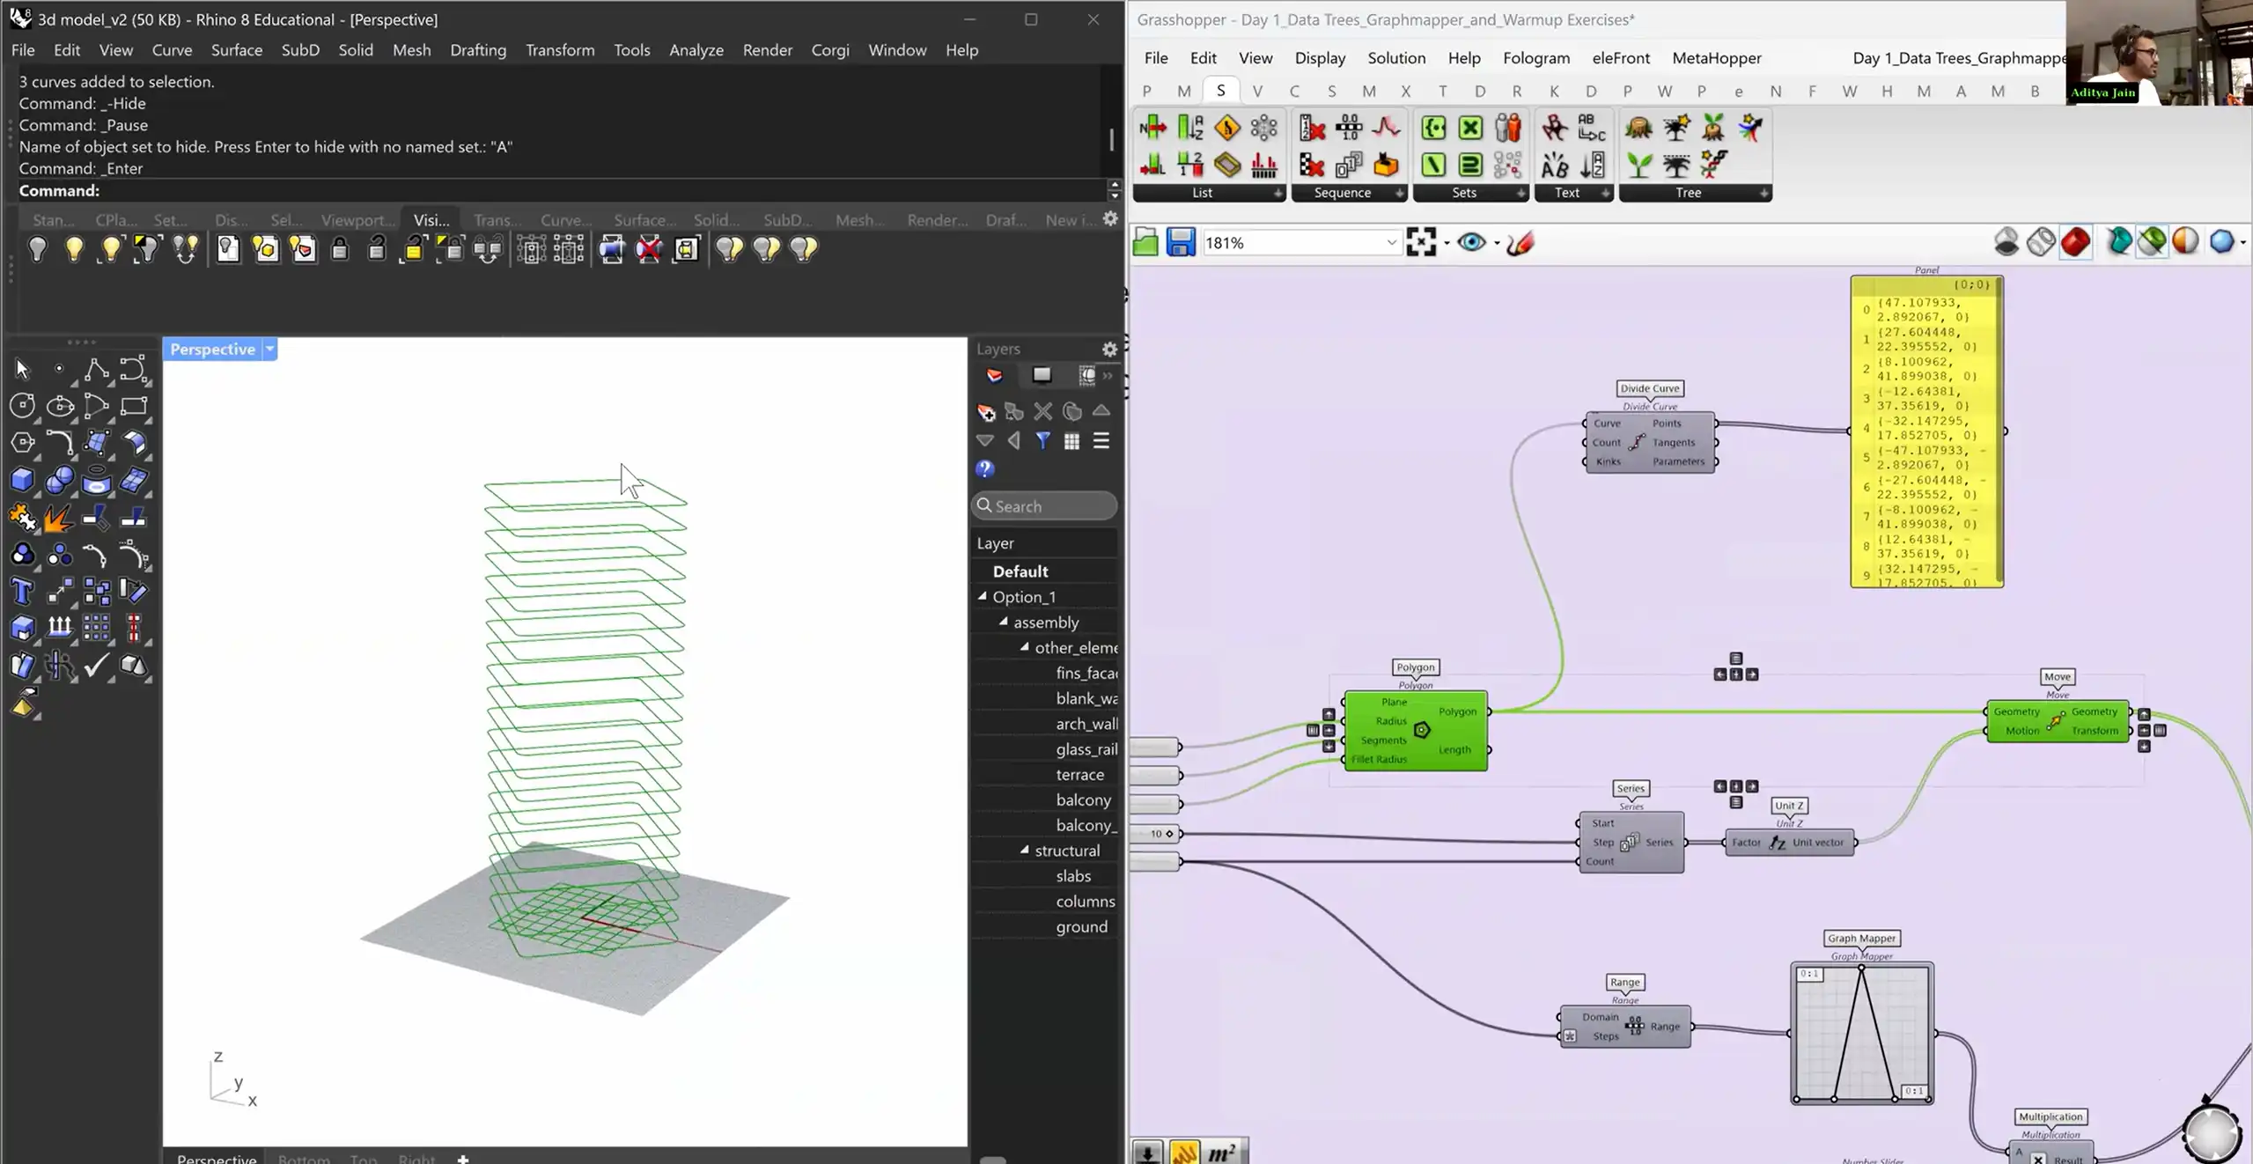Save the Grasshopper definition with the floppy disk icon

[1181, 242]
